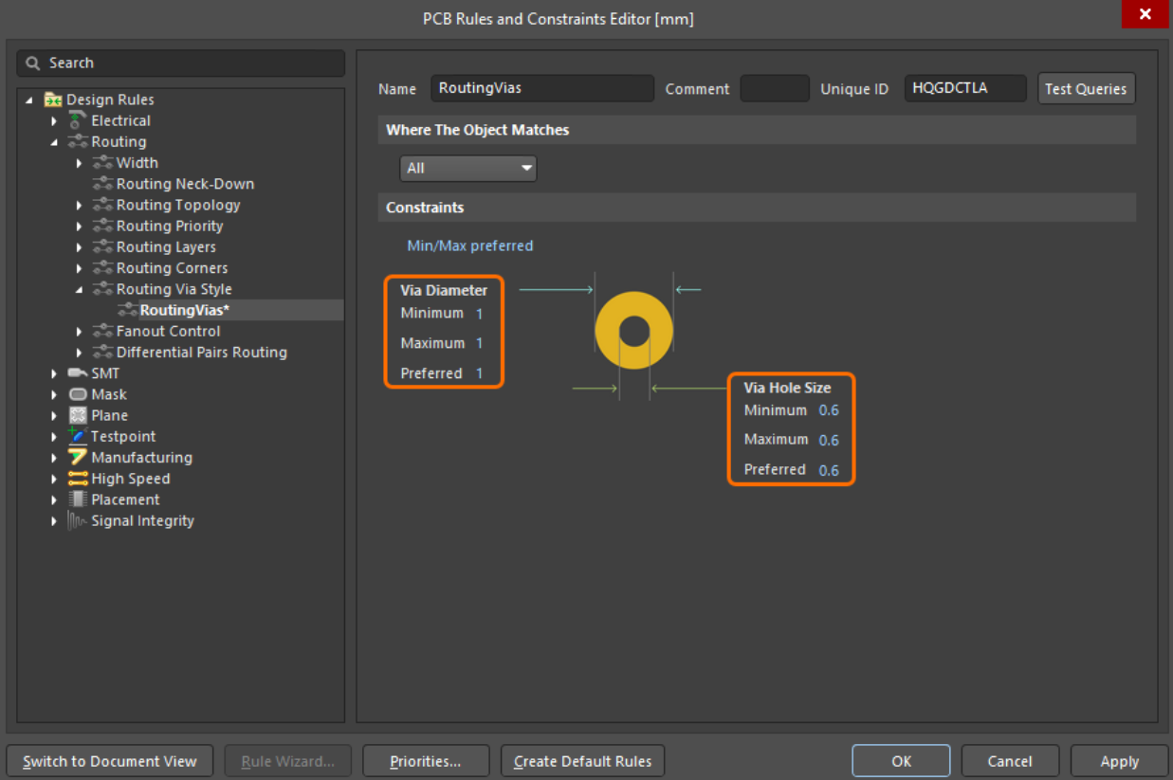Select the Routing Via Style rule icon
This screenshot has height=780, width=1173.
coord(102,289)
